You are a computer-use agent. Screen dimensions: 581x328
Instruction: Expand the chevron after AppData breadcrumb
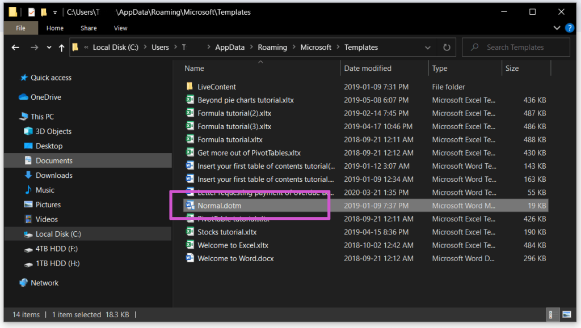251,48
